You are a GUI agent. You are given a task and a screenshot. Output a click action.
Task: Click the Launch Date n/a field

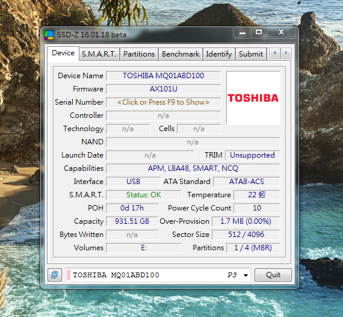point(150,155)
